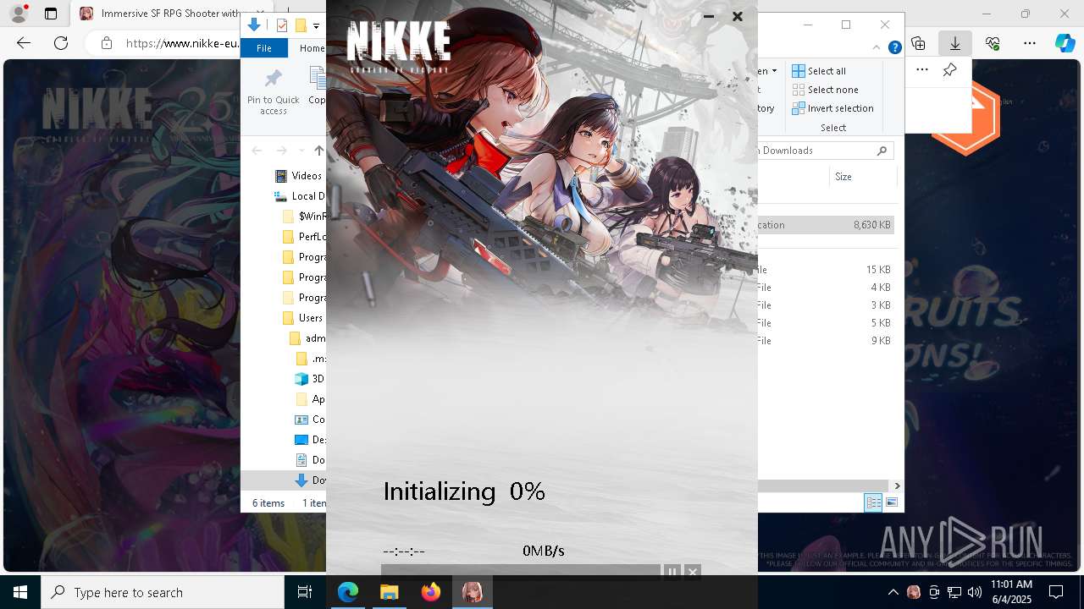1084x609 pixels.
Task: Open the clock showing 11:01 AM
Action: coord(1011,592)
